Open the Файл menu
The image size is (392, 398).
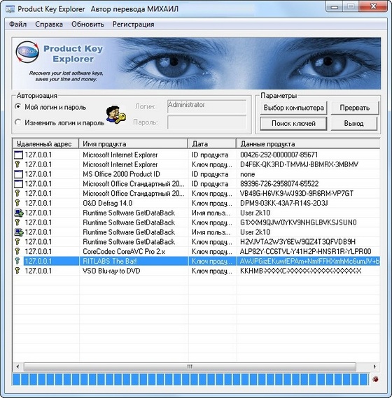pyautogui.click(x=17, y=24)
